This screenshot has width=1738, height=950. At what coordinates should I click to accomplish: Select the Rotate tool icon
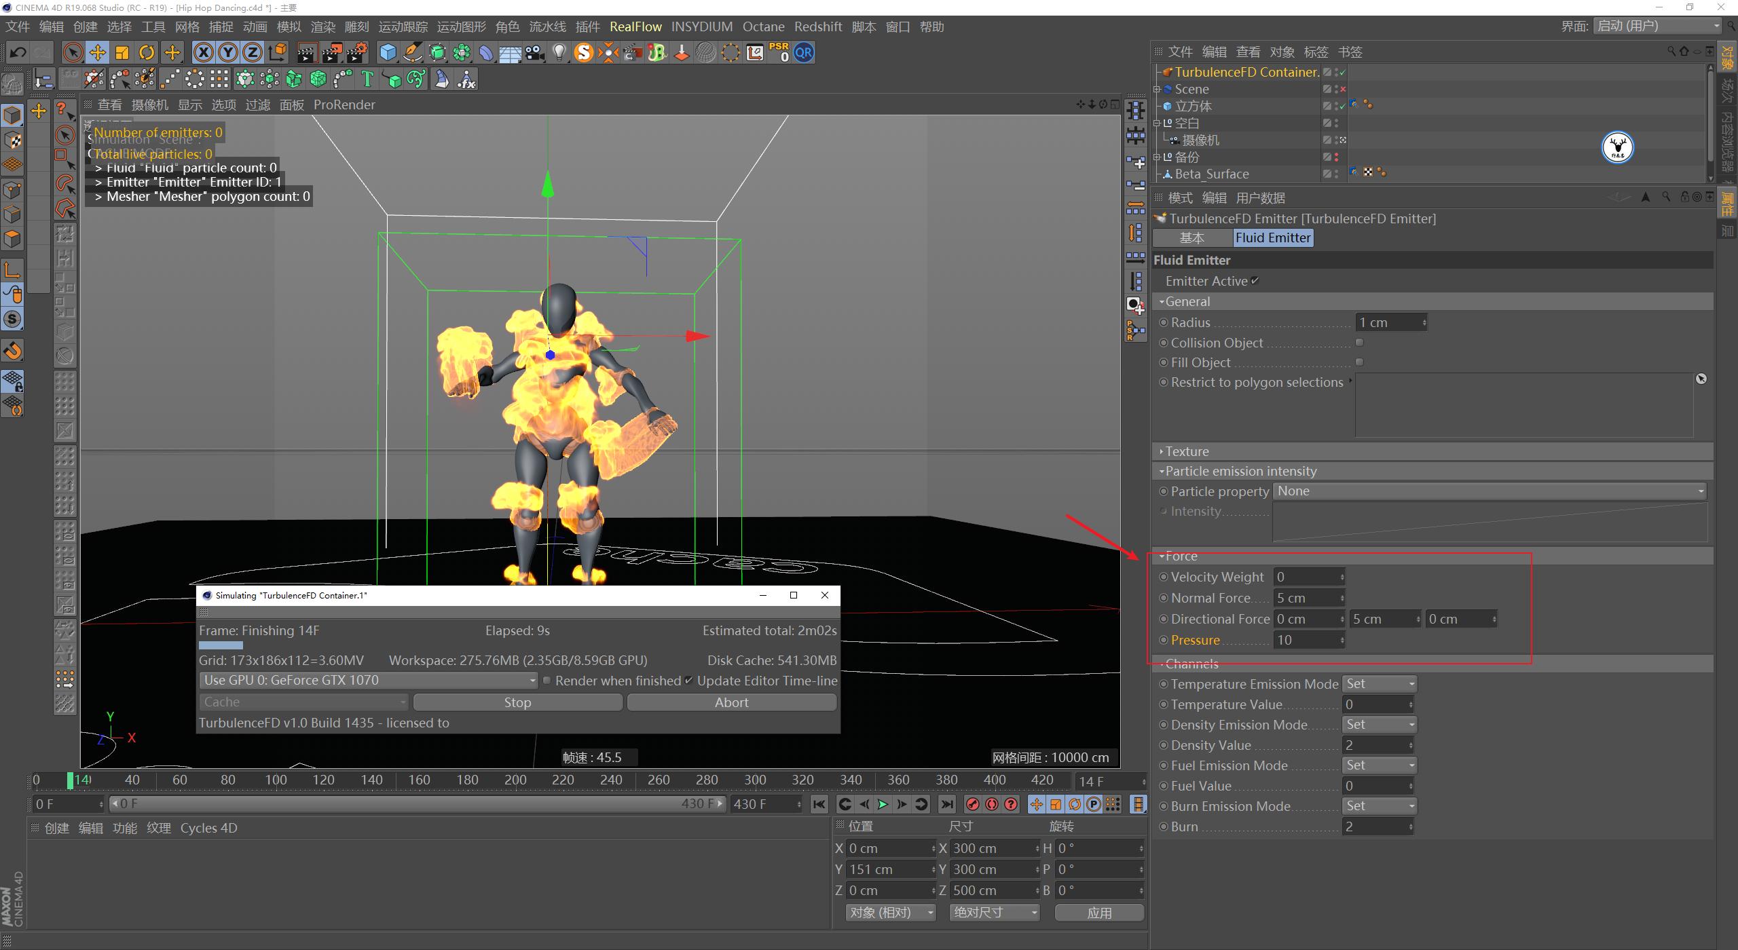tap(147, 52)
